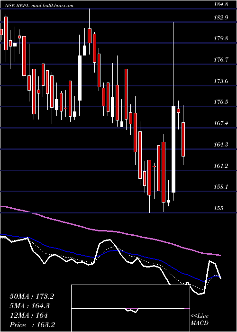
Task: Click the 50MA : 173.2 readout
Action: click(32, 296)
